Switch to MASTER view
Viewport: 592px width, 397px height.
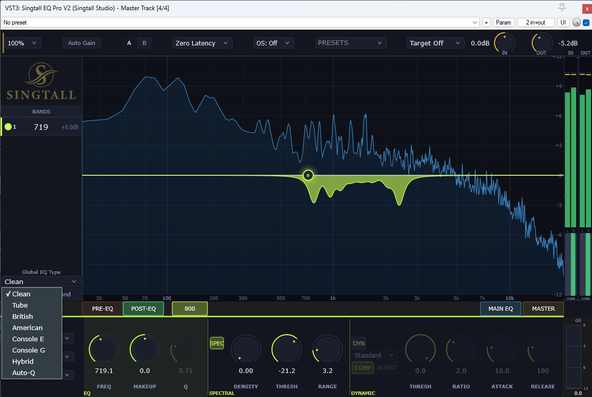[544, 309]
